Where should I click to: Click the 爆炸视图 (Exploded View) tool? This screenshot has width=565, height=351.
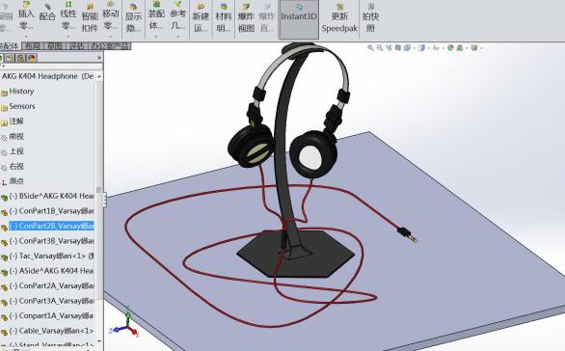pos(246,18)
